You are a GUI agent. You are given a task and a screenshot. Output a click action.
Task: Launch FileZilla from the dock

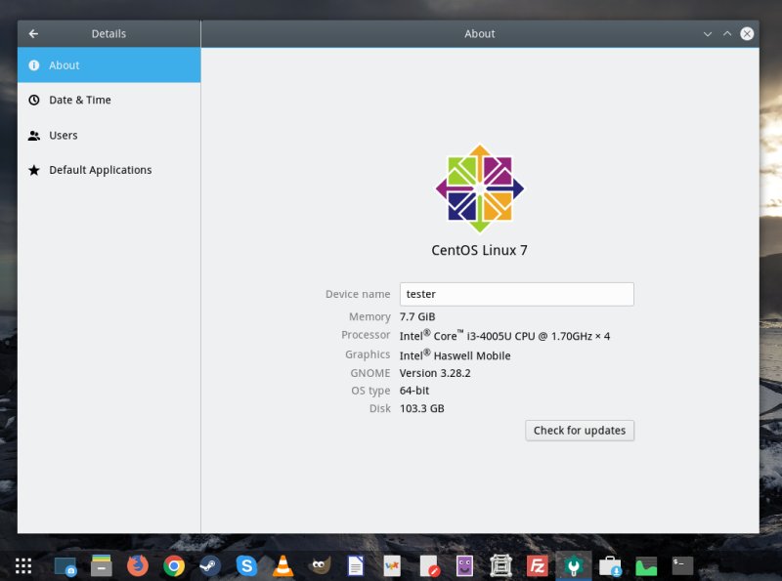pos(537,566)
